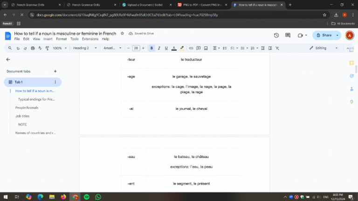Undo the last action

click(18, 48)
